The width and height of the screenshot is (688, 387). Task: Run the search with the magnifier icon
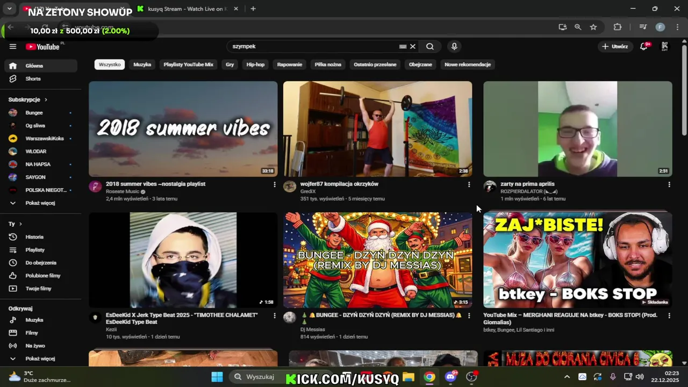tap(430, 46)
